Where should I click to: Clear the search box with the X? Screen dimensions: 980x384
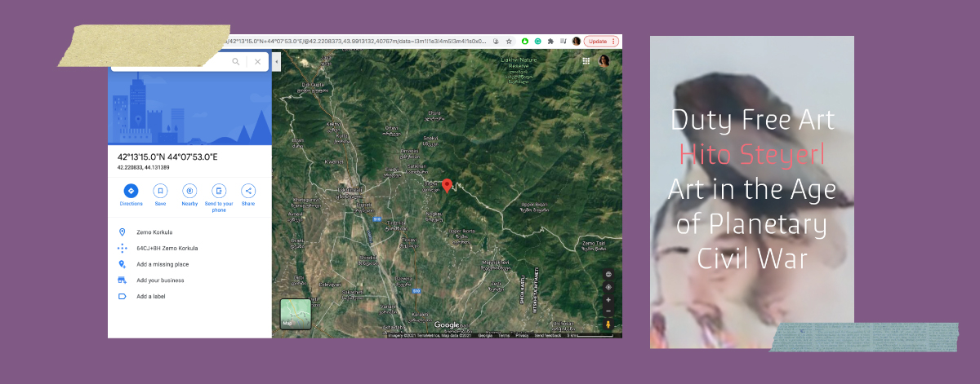point(257,61)
